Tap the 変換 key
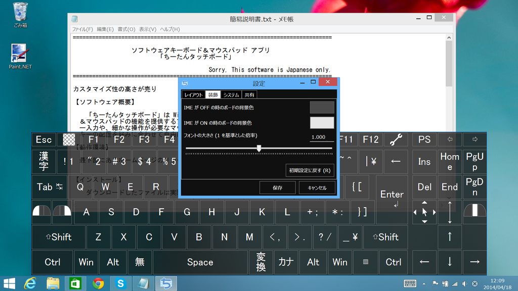Image resolution: width=518 pixels, height=291 pixels. pos(261,262)
